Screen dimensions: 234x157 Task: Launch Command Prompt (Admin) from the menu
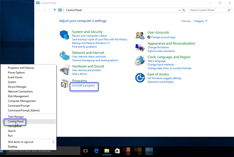(24, 111)
